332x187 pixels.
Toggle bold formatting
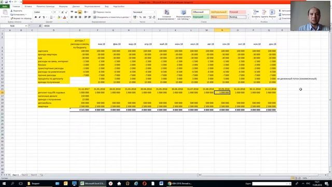[36, 17]
